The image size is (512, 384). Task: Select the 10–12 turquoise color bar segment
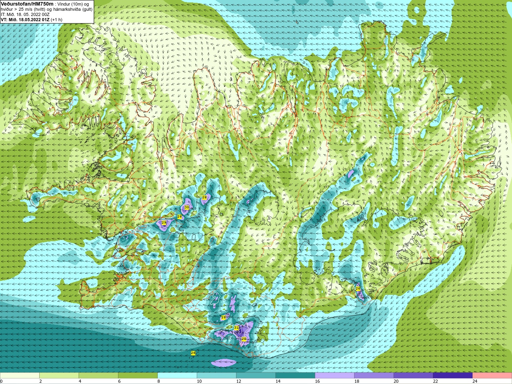click(216, 376)
